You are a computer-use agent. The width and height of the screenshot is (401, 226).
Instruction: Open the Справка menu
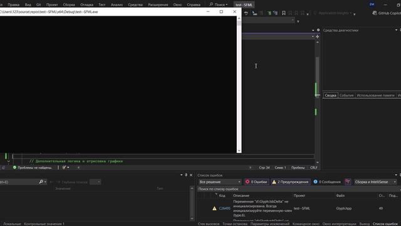click(194, 4)
